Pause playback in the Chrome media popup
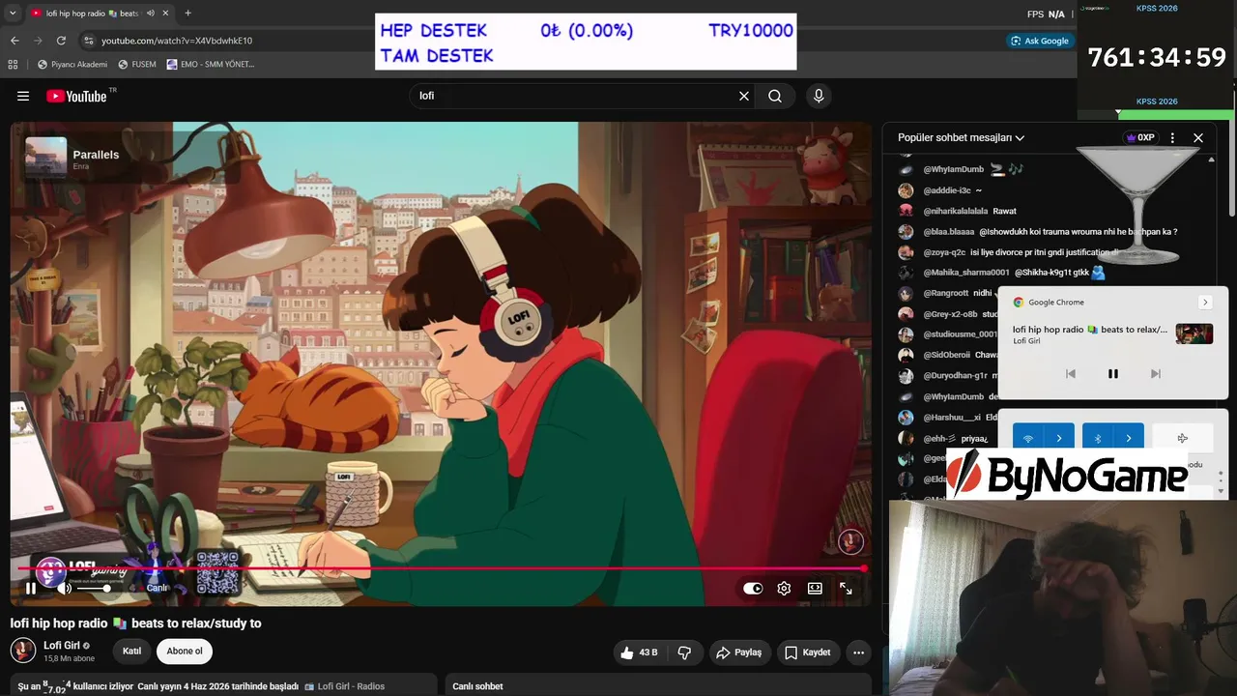1237x696 pixels. [1112, 374]
